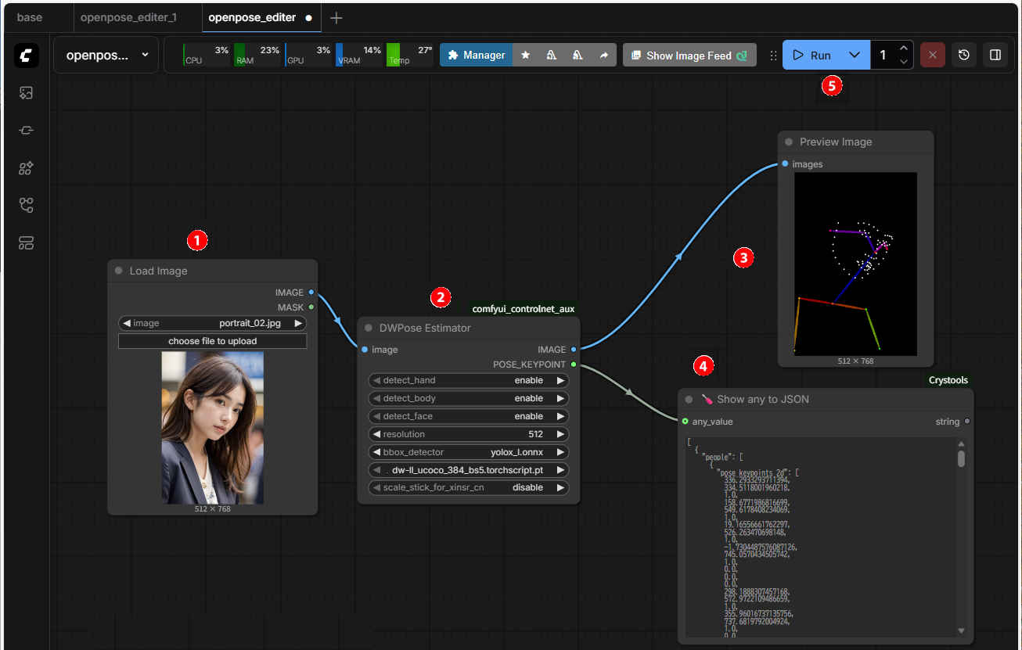This screenshot has height=650, width=1022.
Task: Switch to the openpose_editer_1 tab
Action: [x=129, y=17]
